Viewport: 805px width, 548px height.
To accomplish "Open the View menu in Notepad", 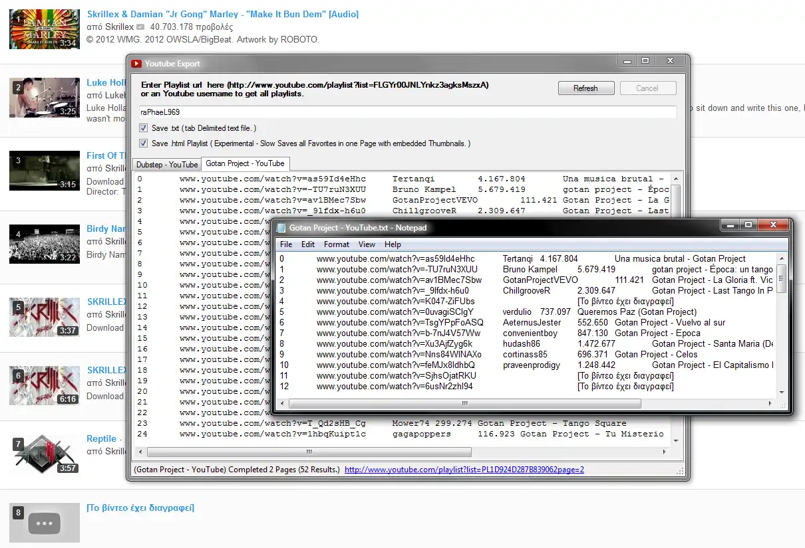I will (x=367, y=244).
